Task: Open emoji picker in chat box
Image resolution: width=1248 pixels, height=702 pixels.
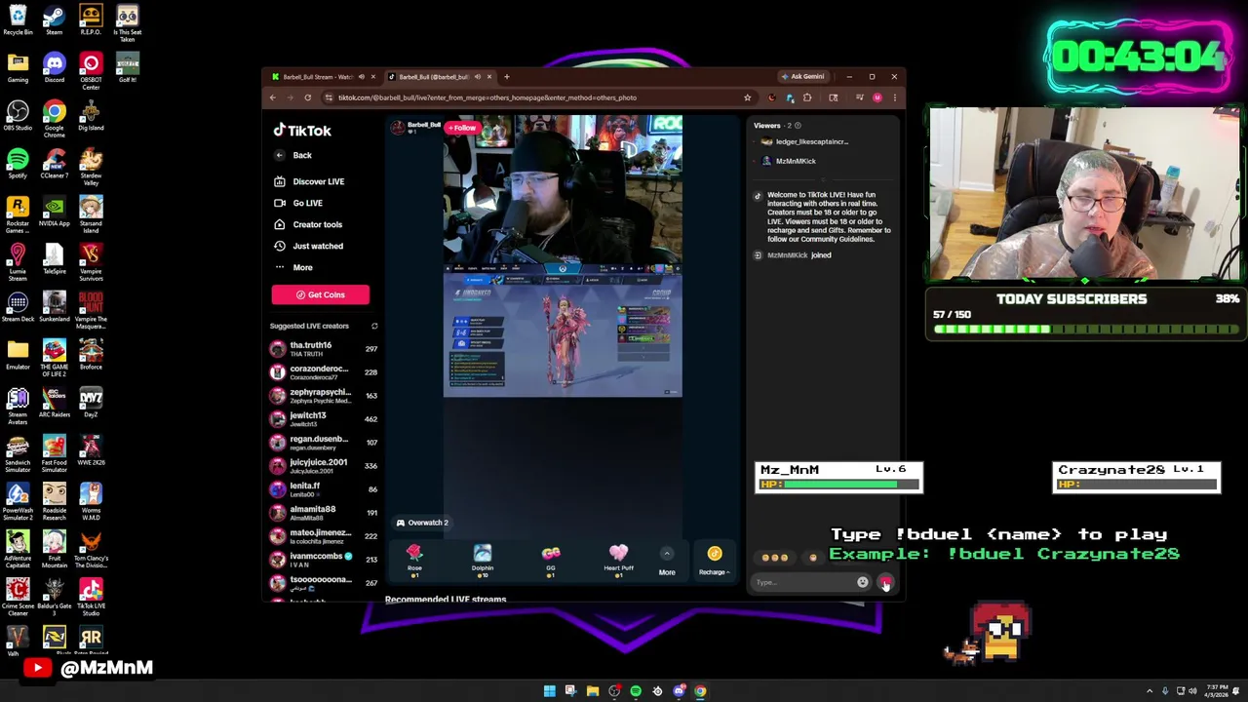Action: (862, 582)
